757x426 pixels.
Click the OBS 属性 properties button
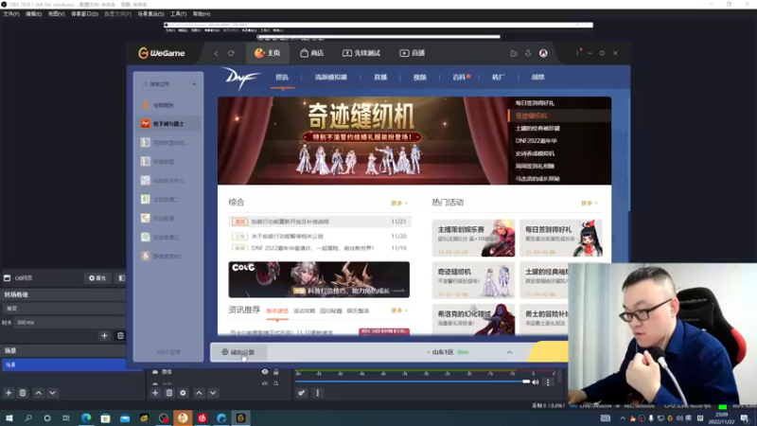click(97, 278)
